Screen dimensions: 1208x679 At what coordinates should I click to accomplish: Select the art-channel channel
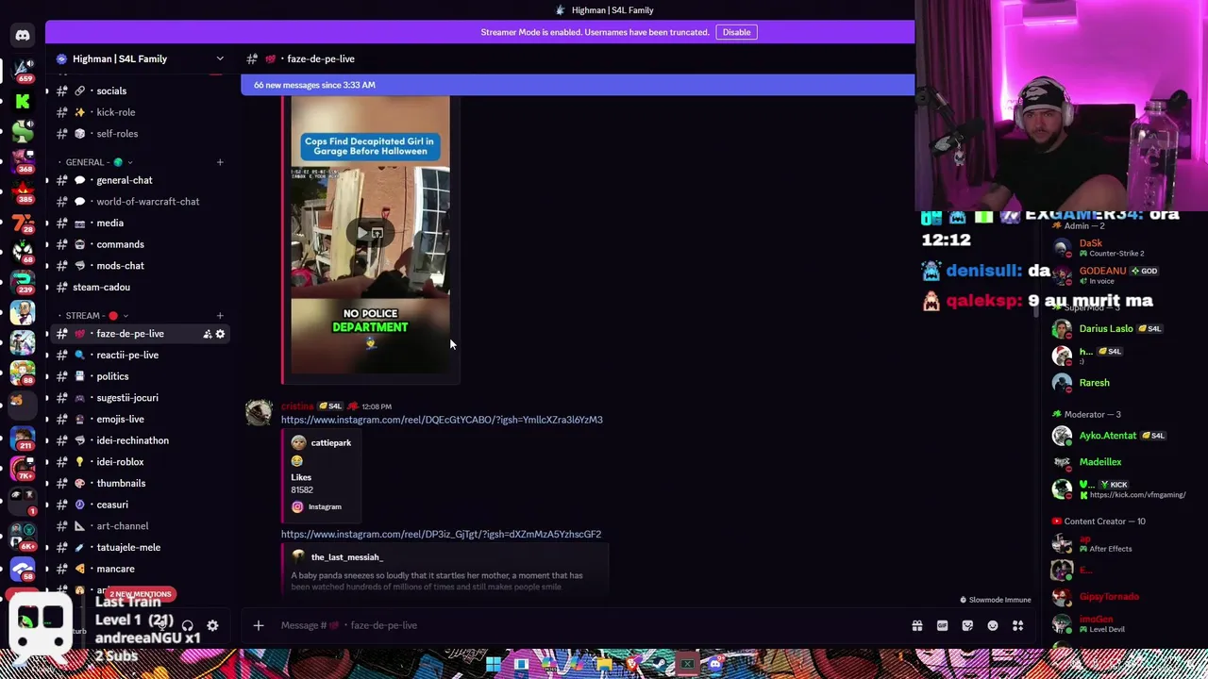140,526
